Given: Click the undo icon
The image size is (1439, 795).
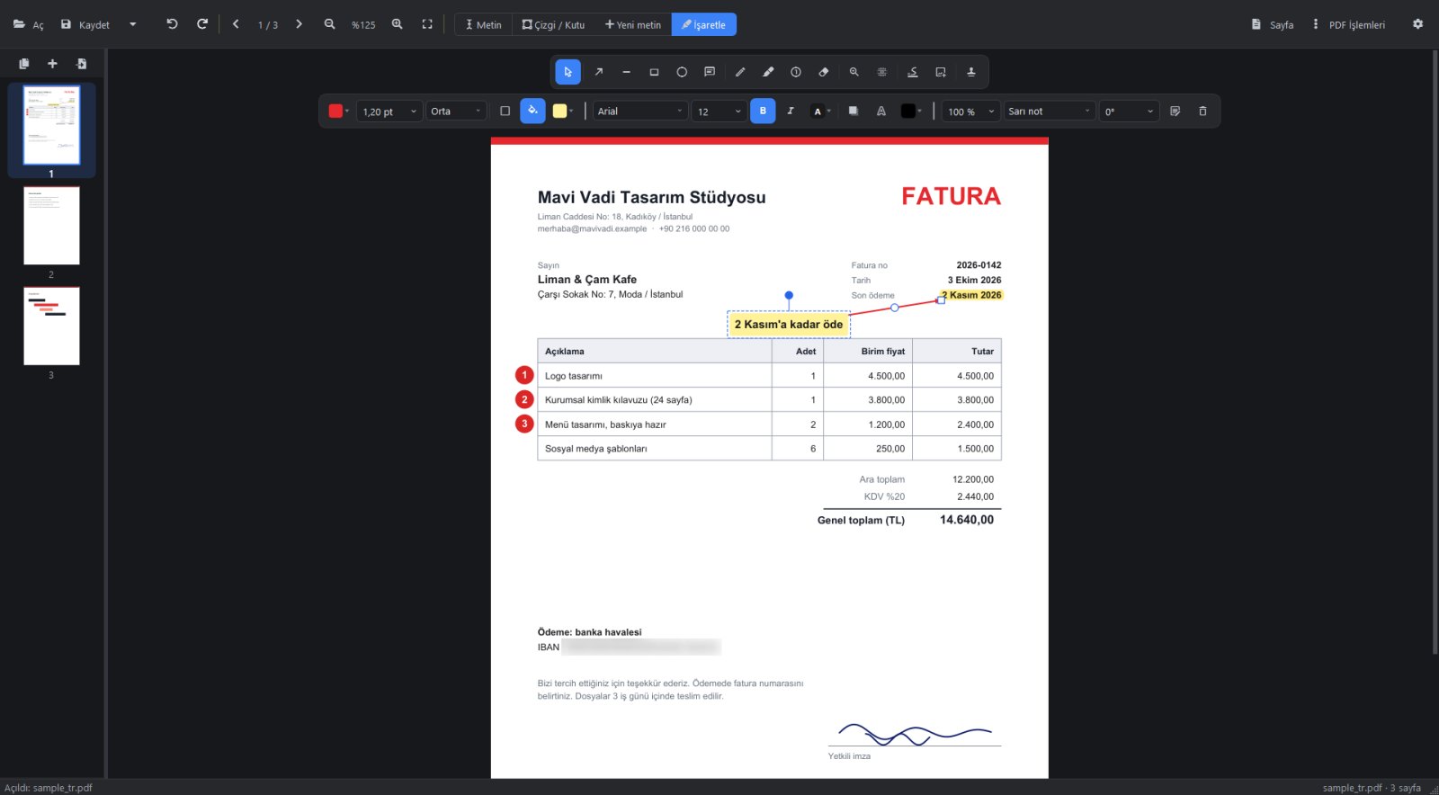Looking at the screenshot, I should tap(173, 24).
